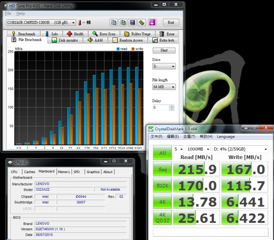Click the Delay input field
The image size is (274, 240).
click(161, 108)
